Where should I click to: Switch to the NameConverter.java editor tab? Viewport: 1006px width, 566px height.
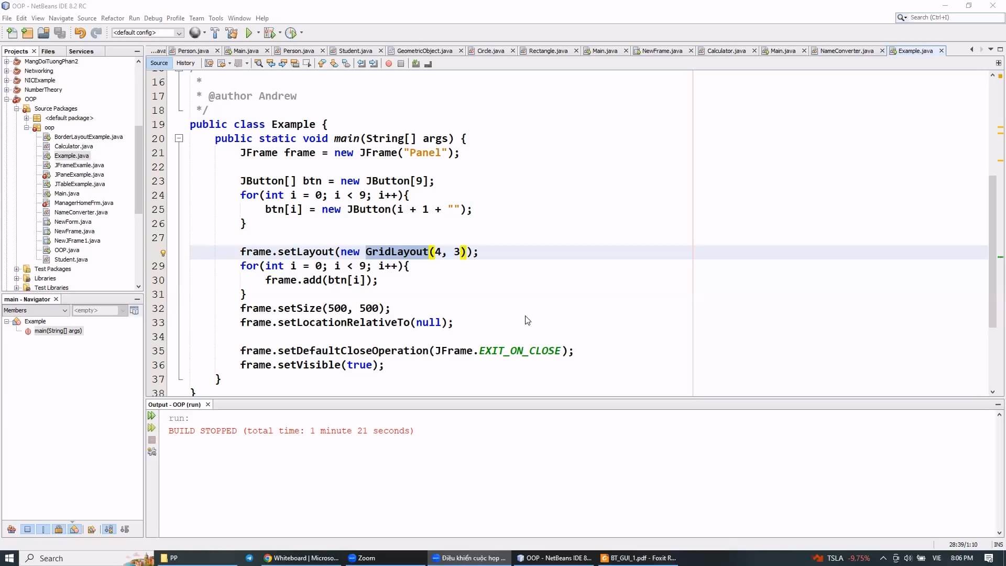point(847,51)
